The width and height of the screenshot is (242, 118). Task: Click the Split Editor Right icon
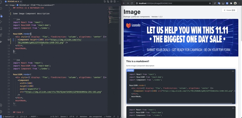114,2
